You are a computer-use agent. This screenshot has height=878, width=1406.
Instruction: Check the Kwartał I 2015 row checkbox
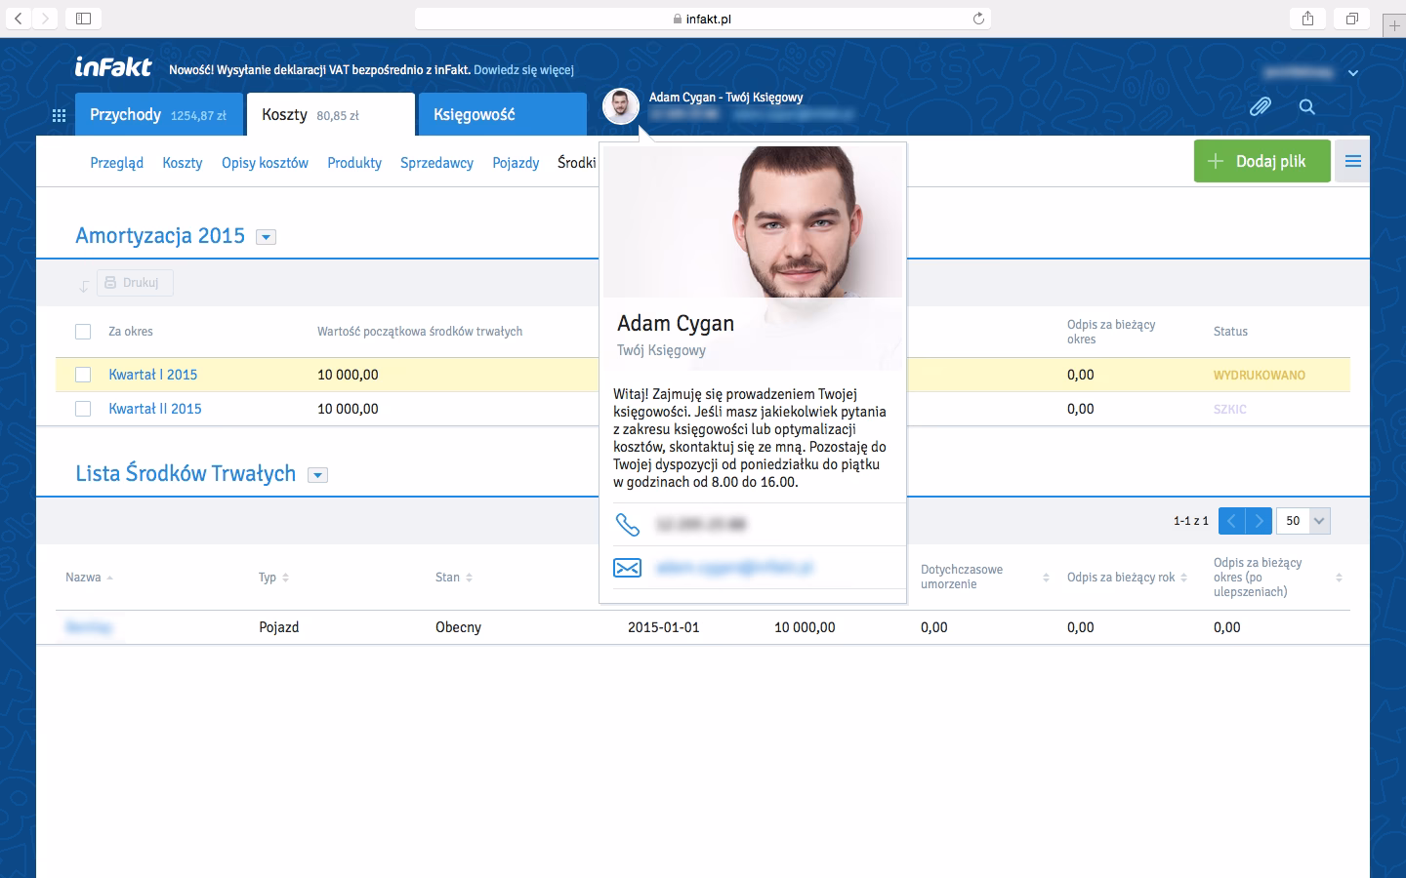click(x=83, y=375)
